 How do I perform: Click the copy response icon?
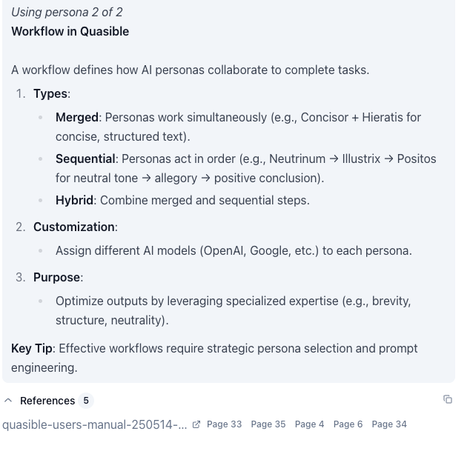coord(448,399)
